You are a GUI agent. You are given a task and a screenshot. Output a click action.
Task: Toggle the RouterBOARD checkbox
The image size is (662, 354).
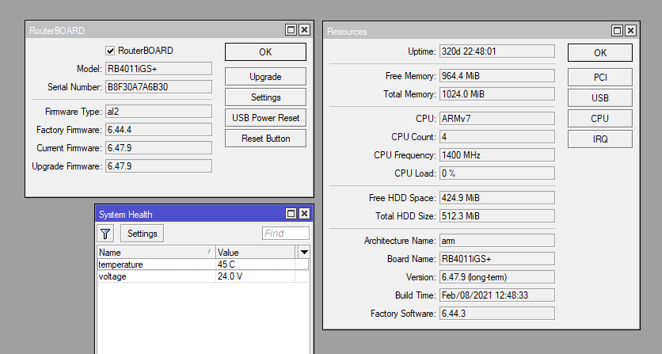coord(110,51)
